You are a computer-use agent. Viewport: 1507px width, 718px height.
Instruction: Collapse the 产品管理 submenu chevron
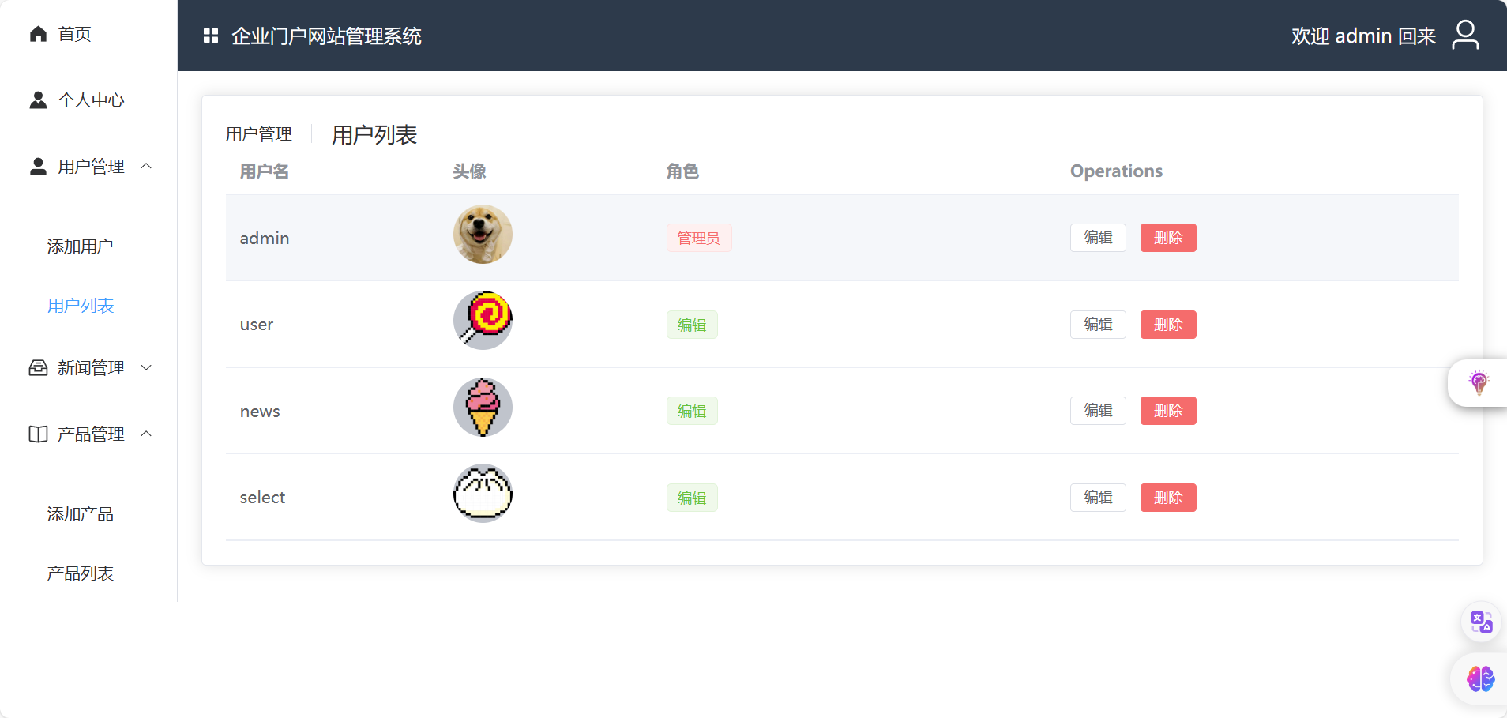pyautogui.click(x=146, y=434)
